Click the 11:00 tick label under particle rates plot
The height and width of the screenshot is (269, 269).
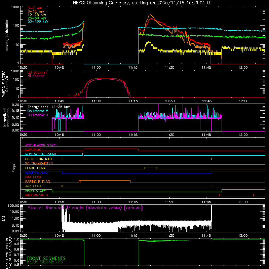pyautogui.click(x=96, y=101)
